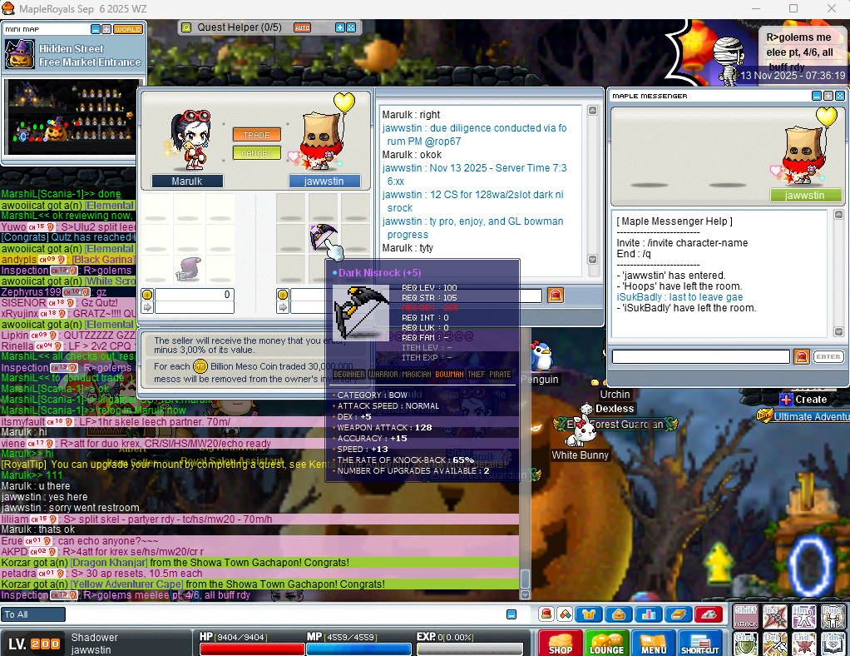
Task: Minimize the mini map panel
Action: point(96,29)
